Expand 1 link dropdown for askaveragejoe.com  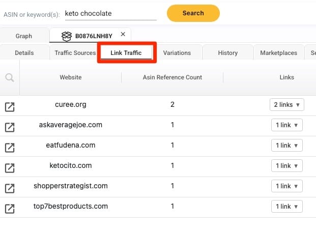[x=286, y=125]
